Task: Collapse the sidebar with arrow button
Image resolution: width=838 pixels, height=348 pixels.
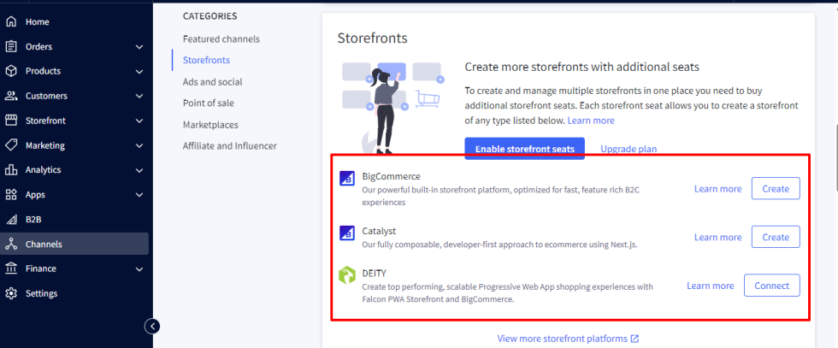Action: (152, 326)
